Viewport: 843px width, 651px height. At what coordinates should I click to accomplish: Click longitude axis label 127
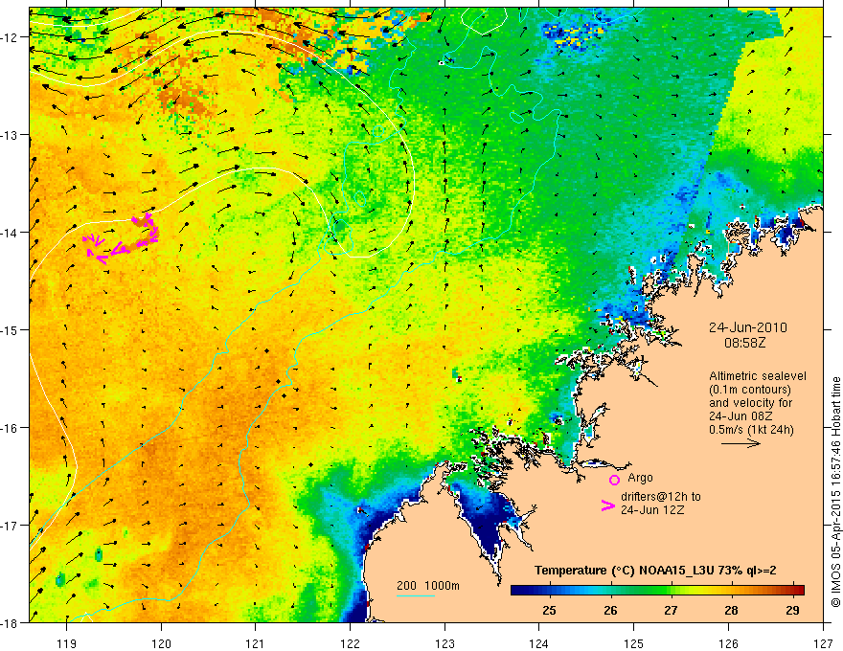[x=823, y=643]
